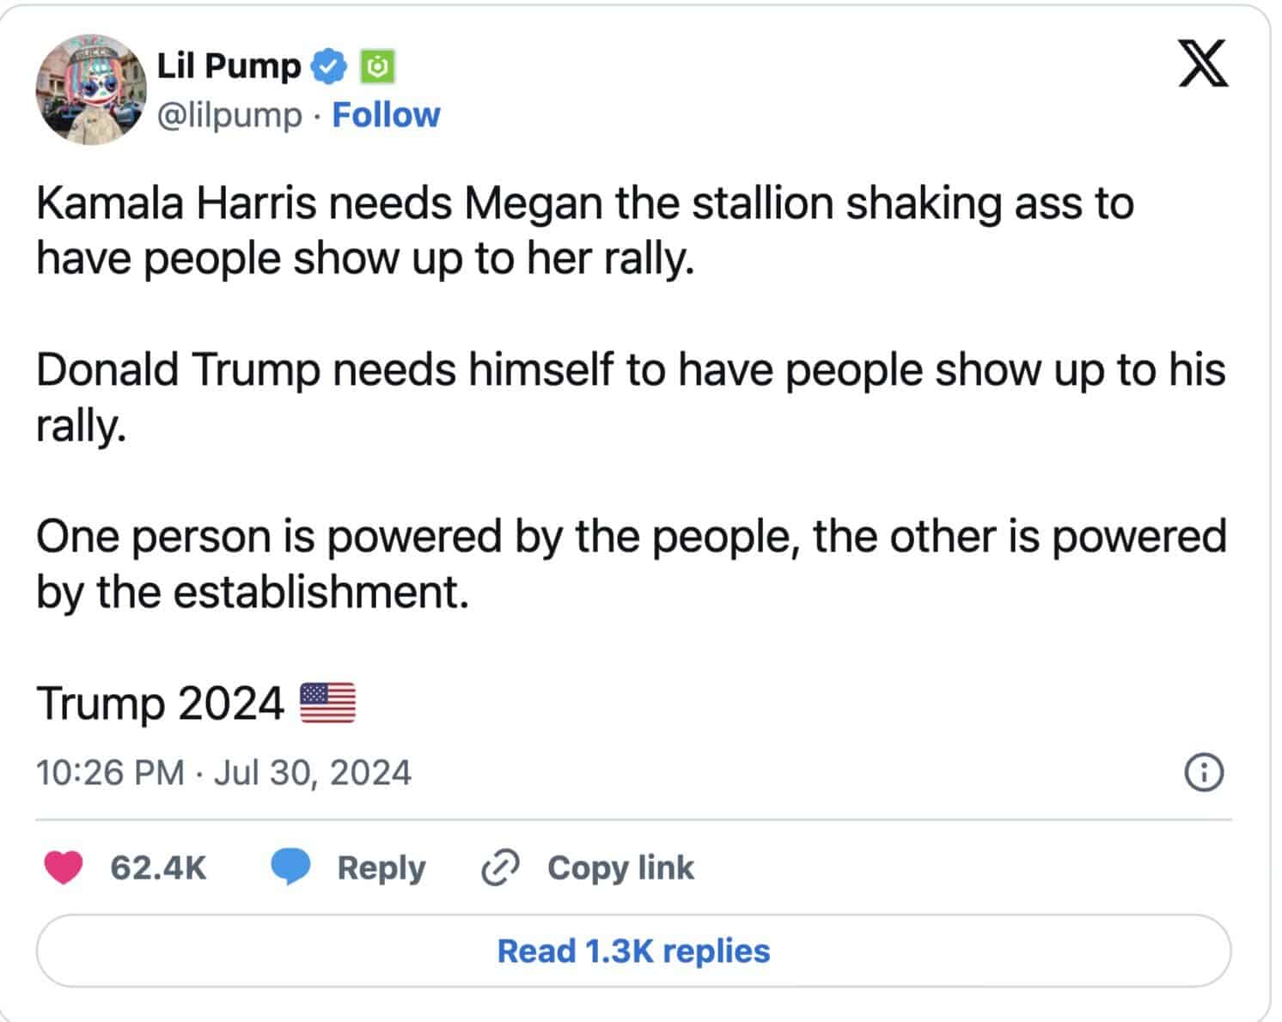Open Lil Pump's profile picture
The image size is (1282, 1022).
pyautogui.click(x=90, y=88)
